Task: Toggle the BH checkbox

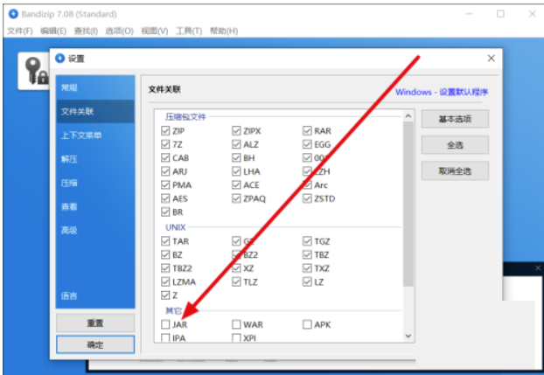Action: tap(236, 158)
